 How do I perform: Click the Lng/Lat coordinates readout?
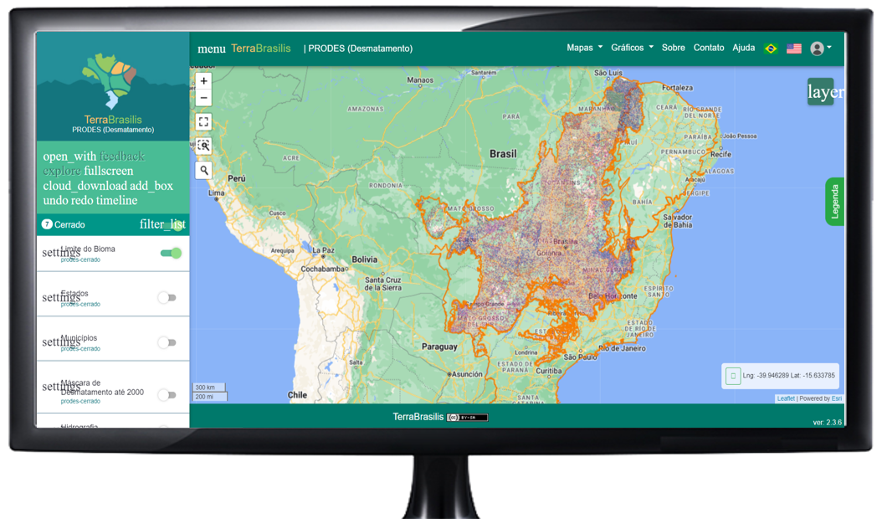(x=788, y=376)
